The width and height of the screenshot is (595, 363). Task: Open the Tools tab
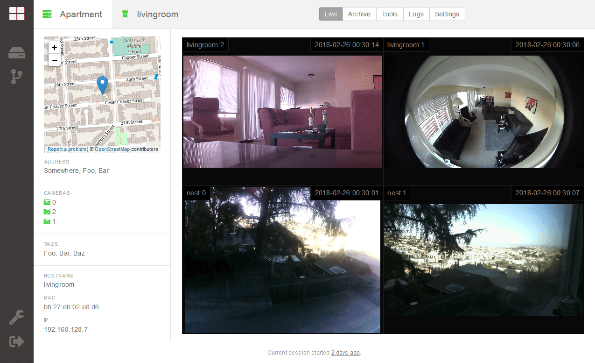click(x=390, y=14)
